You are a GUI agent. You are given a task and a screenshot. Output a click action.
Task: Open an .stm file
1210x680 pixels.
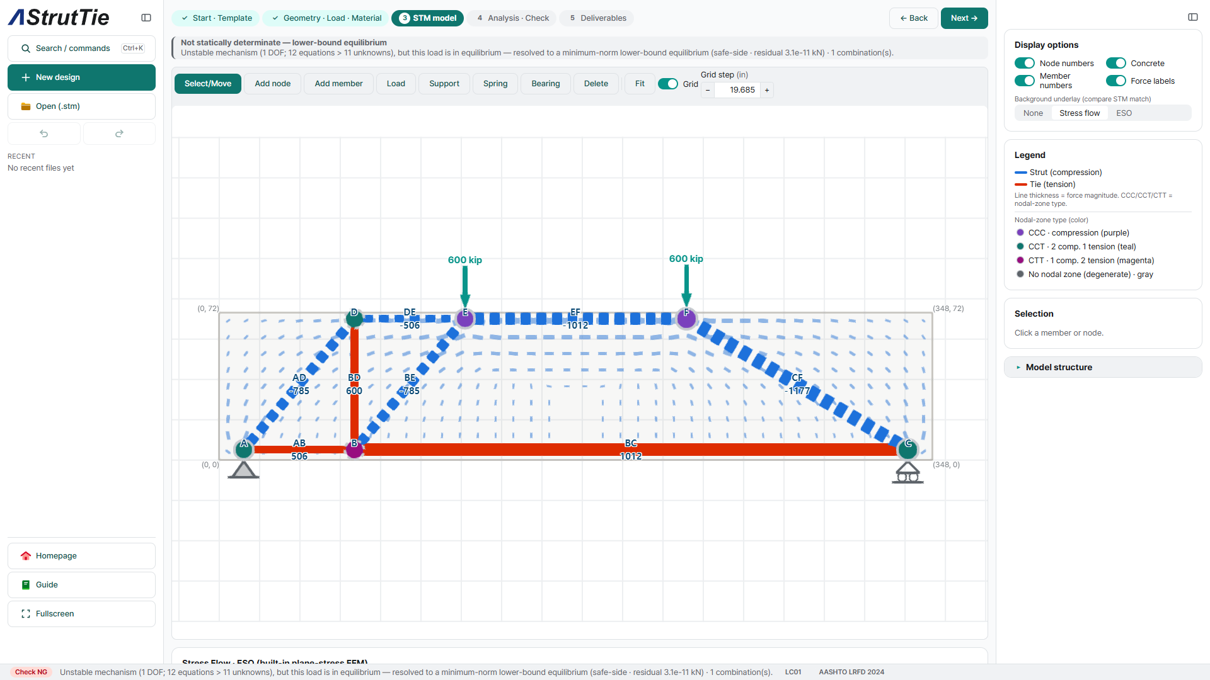[81, 106]
